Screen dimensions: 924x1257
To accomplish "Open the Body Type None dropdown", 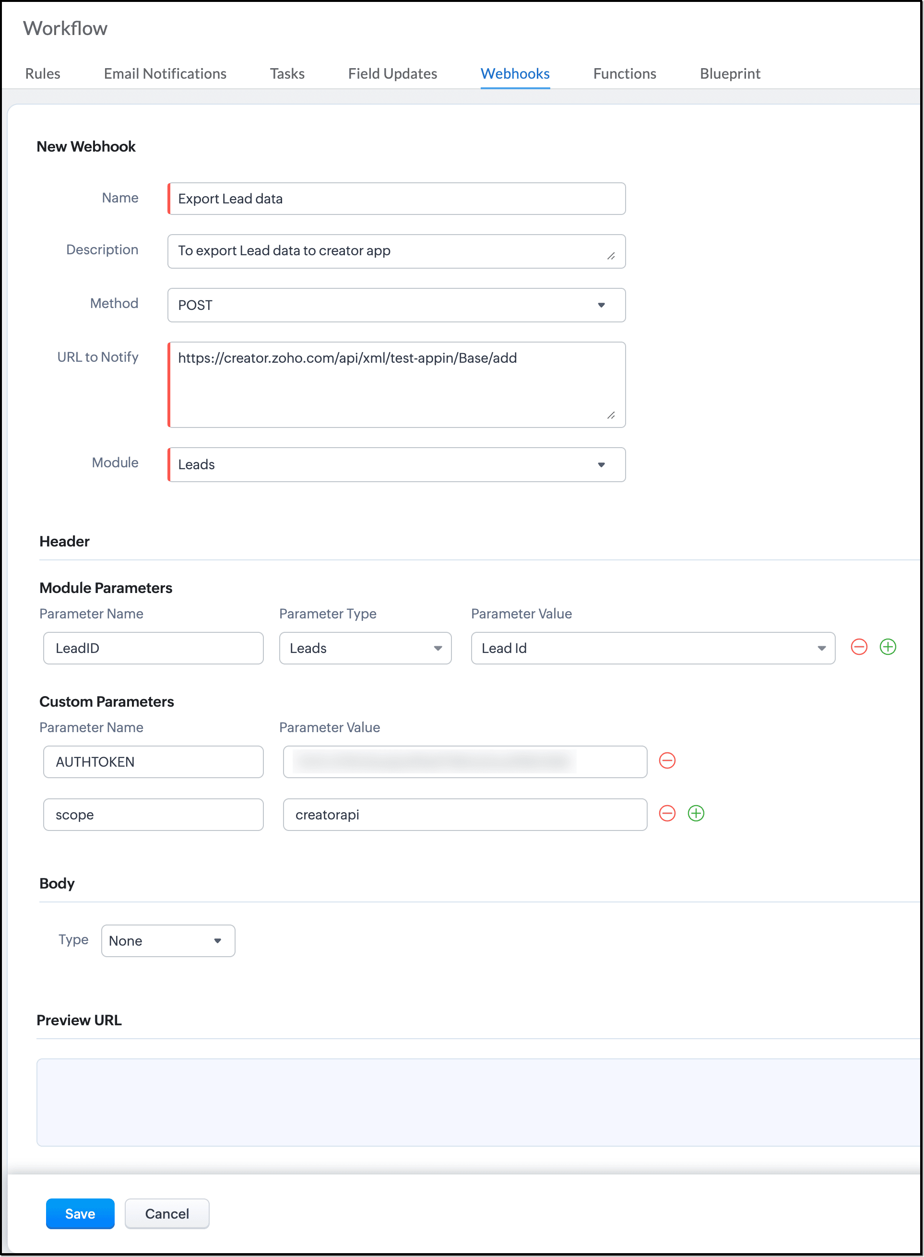I will tap(168, 941).
